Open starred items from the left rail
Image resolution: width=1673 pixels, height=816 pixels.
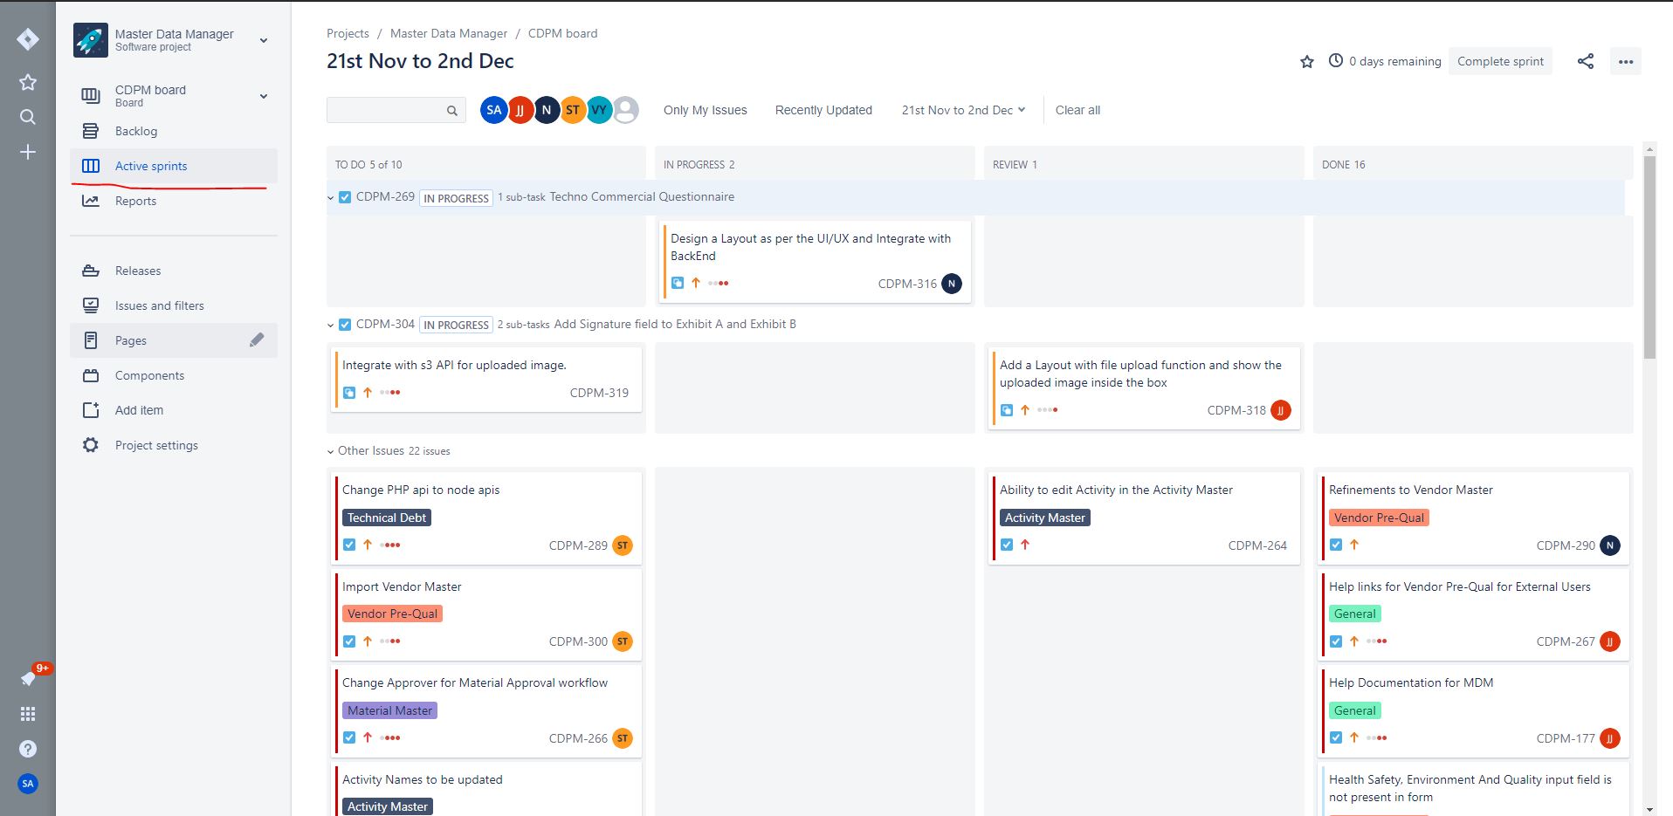[x=28, y=82]
